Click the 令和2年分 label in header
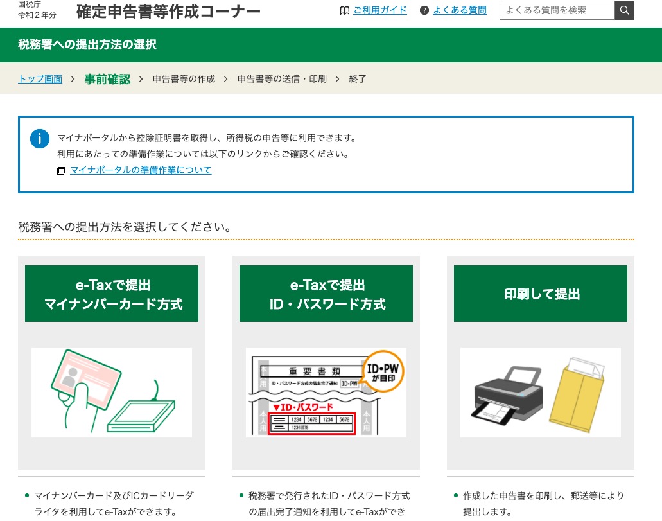 coord(37,15)
